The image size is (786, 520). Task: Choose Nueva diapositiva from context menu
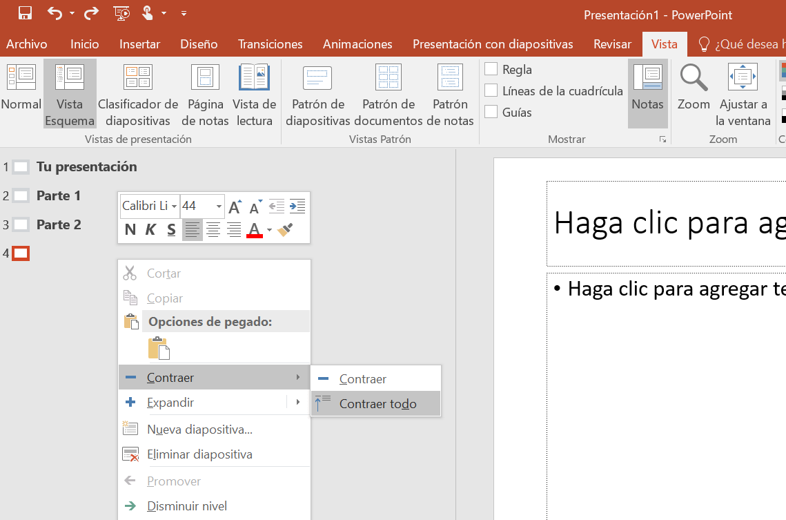click(x=214, y=430)
